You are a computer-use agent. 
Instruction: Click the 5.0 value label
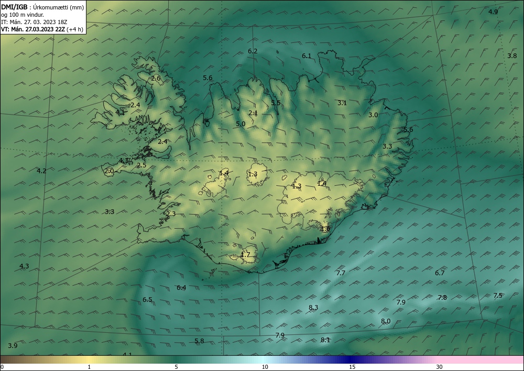pyautogui.click(x=241, y=124)
